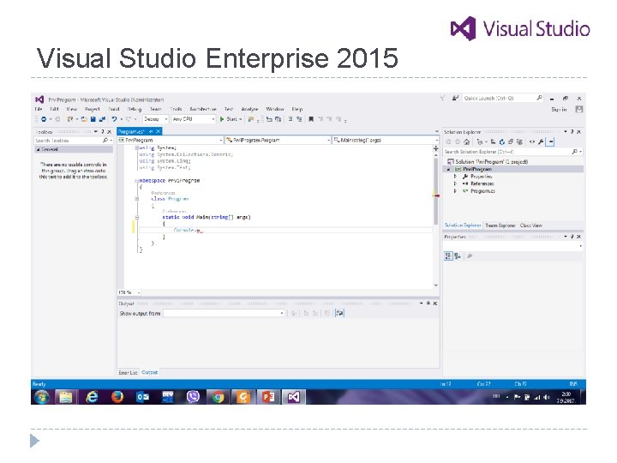Click the Ready text in status bar

[39, 384]
